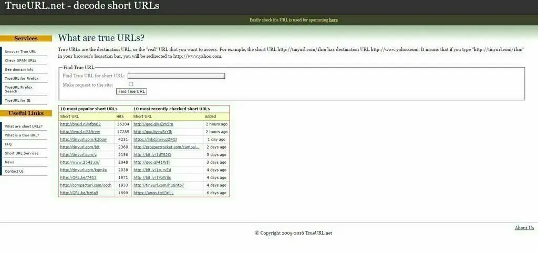Open the anon.to/j3riLL recent link
The width and height of the screenshot is (538, 254).
pos(153,193)
